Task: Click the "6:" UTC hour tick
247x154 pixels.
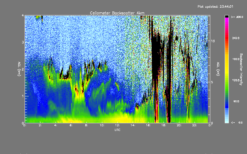Action: pyautogui.click(x=71, y=125)
